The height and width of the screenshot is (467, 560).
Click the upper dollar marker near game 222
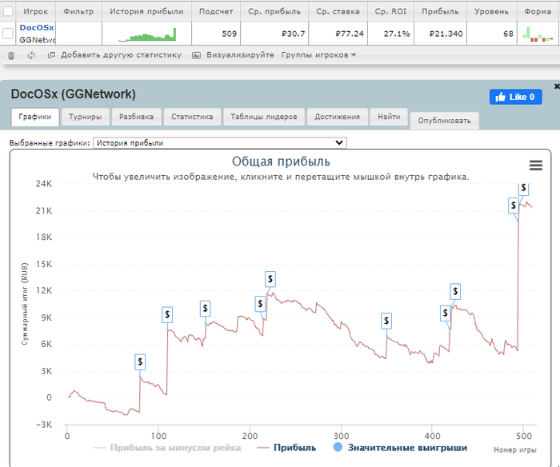(x=270, y=279)
